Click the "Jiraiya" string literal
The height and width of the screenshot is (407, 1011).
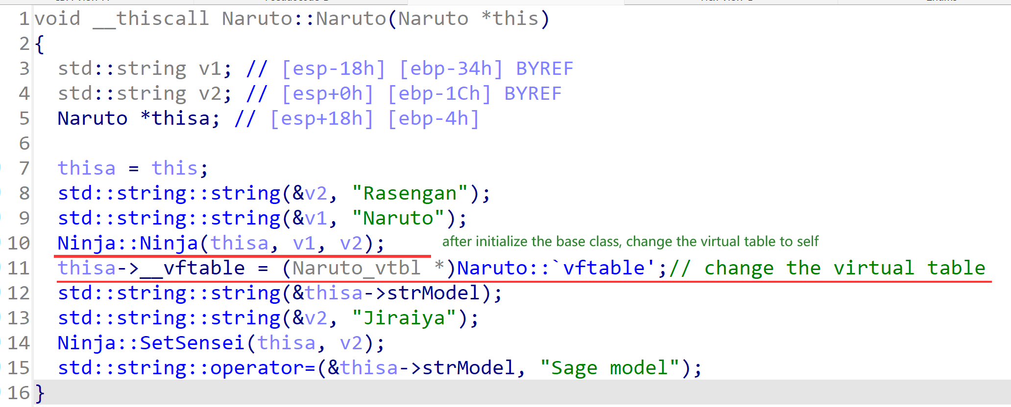[x=404, y=318]
